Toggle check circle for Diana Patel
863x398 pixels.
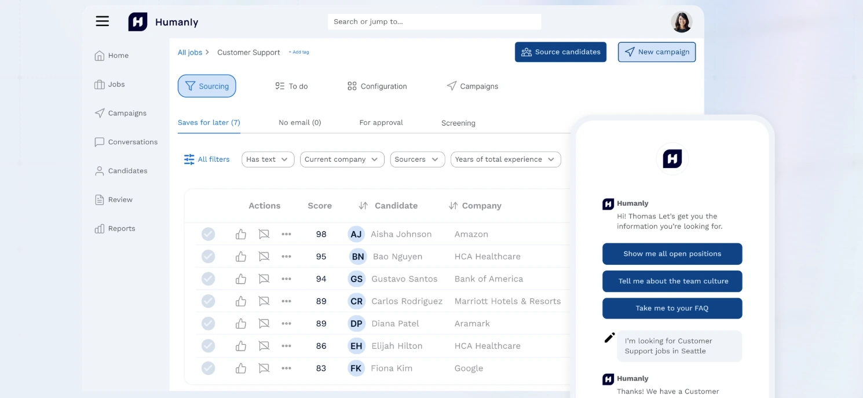(208, 323)
